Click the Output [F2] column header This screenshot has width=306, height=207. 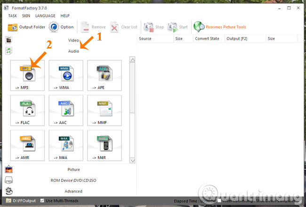[245, 39]
